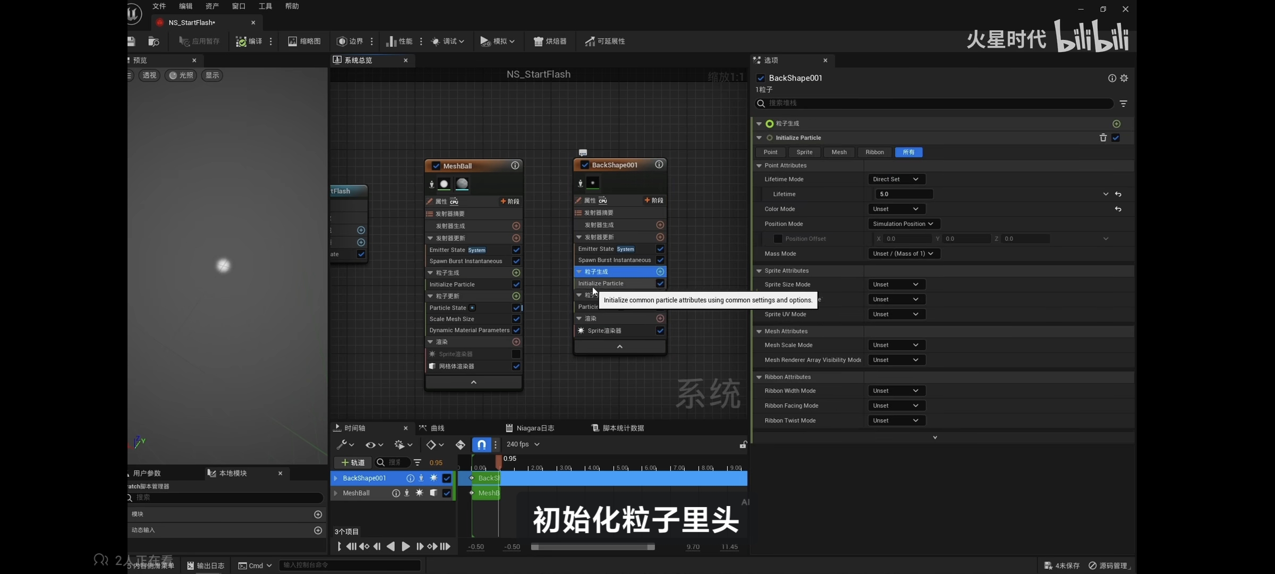The height and width of the screenshot is (574, 1275).
Task: Click the Compile toolbar icon
Action: click(x=242, y=41)
